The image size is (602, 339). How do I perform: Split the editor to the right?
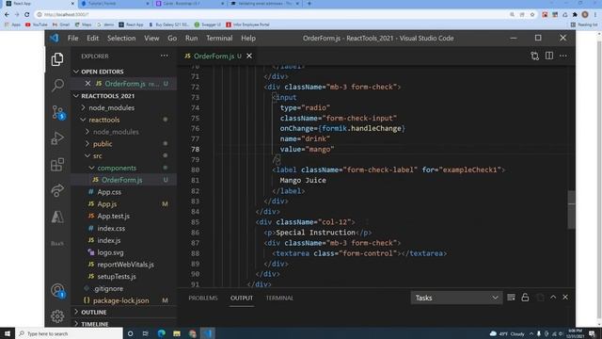[x=549, y=56]
